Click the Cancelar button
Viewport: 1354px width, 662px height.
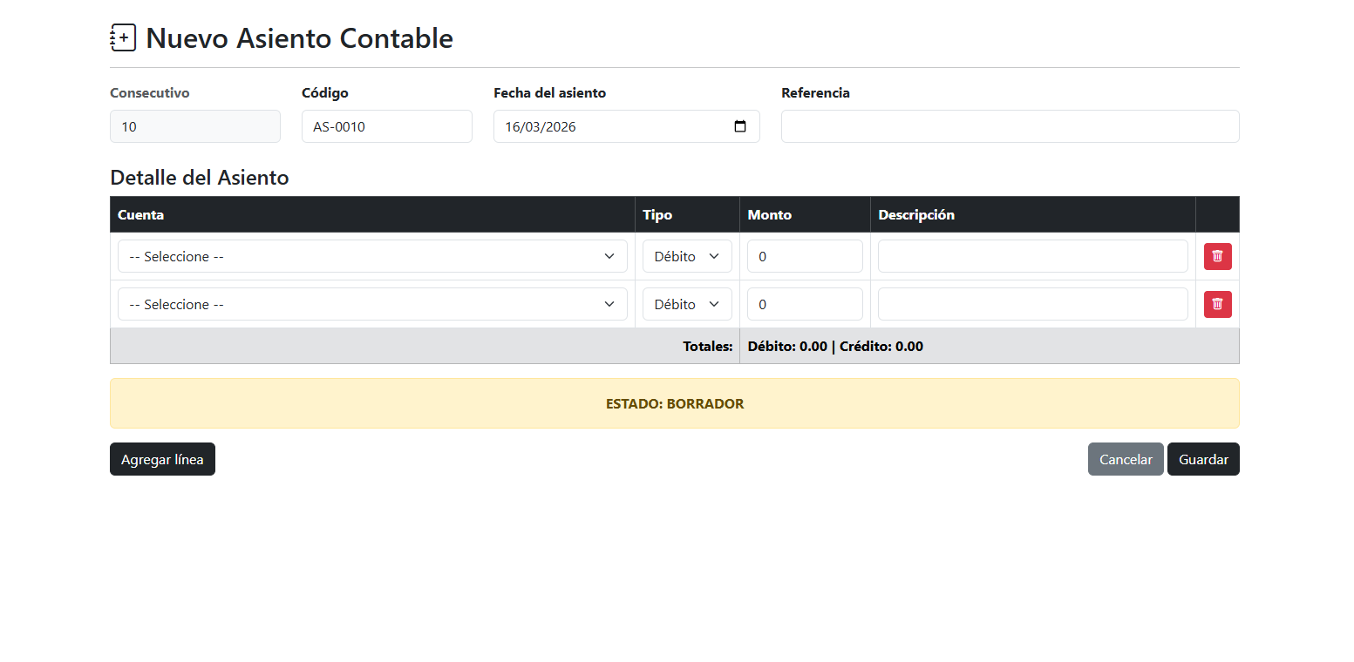pyautogui.click(x=1125, y=459)
